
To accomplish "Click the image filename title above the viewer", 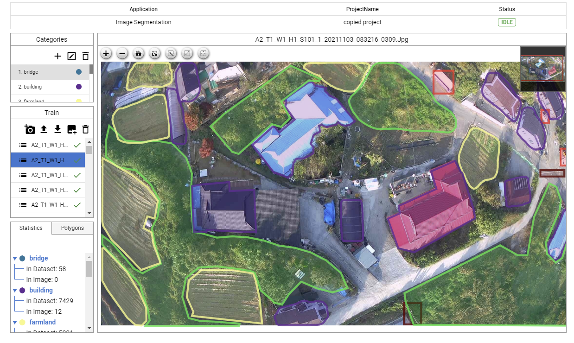I will click(x=332, y=39).
